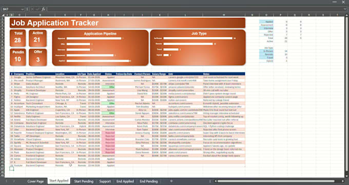Click the Status column header cell
This screenshot has height=185, width=349.
[108, 74]
